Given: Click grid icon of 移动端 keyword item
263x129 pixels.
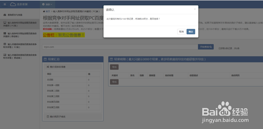Looking at the screenshot, I should [x=5, y=34].
